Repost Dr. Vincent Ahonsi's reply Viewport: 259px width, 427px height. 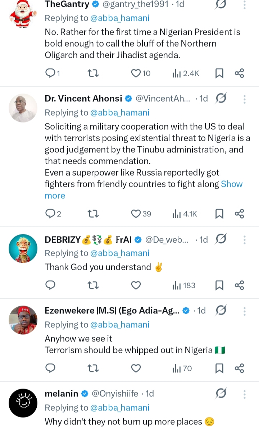pyautogui.click(x=93, y=214)
